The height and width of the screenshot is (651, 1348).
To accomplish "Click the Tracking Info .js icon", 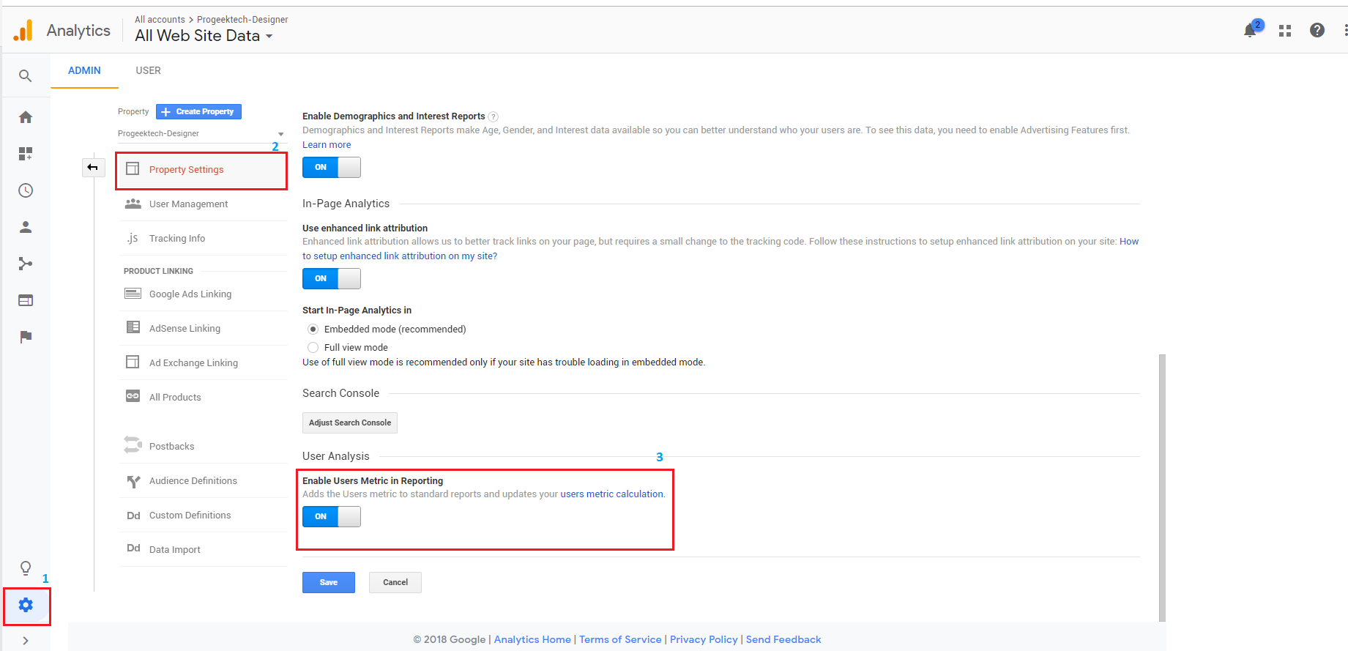I will 133,238.
